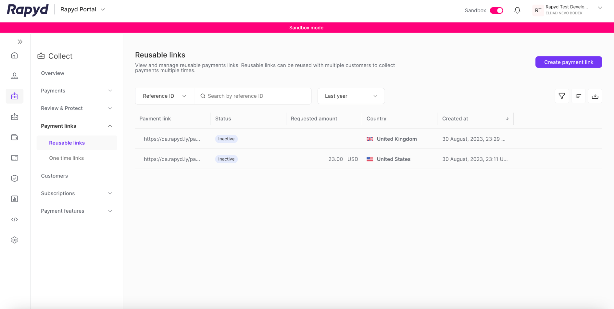This screenshot has width=614, height=309.
Task: Select the Reports bar-chart icon
Action: tap(14, 198)
